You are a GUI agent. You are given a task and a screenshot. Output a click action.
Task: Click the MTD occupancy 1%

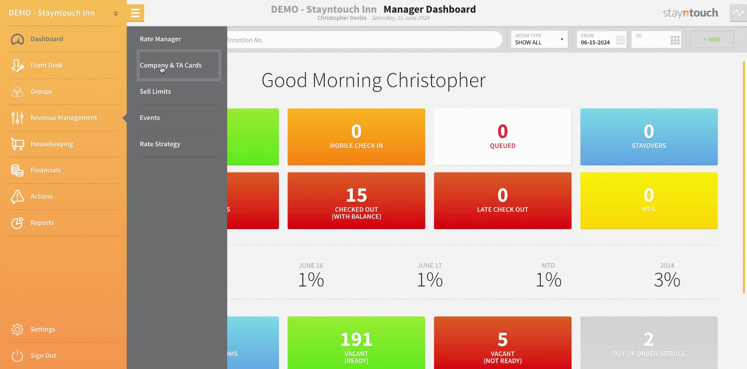point(548,280)
